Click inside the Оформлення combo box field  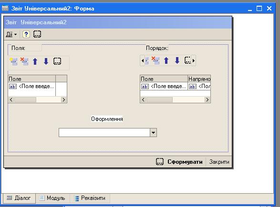click(104, 133)
